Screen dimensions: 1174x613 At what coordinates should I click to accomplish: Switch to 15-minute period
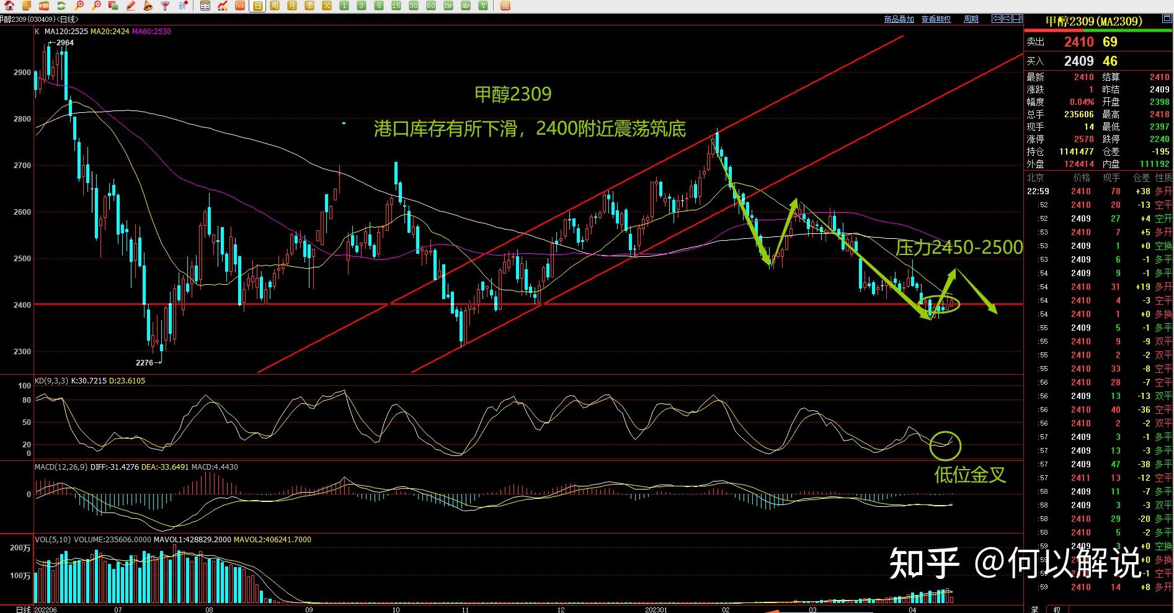point(396,6)
